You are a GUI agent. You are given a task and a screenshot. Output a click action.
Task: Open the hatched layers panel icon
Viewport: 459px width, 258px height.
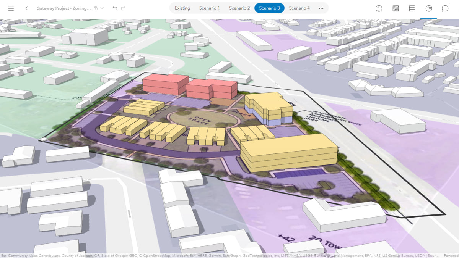(x=396, y=8)
